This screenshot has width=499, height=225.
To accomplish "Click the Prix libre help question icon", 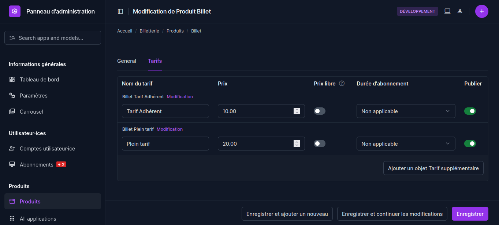I will pos(342,83).
